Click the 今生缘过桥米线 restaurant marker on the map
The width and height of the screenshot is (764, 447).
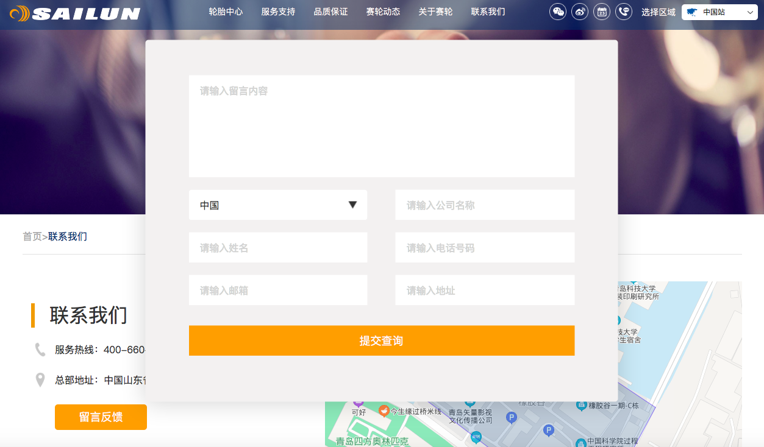point(384,411)
